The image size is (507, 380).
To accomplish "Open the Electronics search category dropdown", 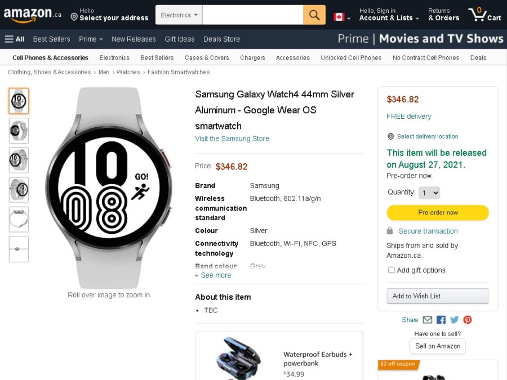I will click(179, 15).
